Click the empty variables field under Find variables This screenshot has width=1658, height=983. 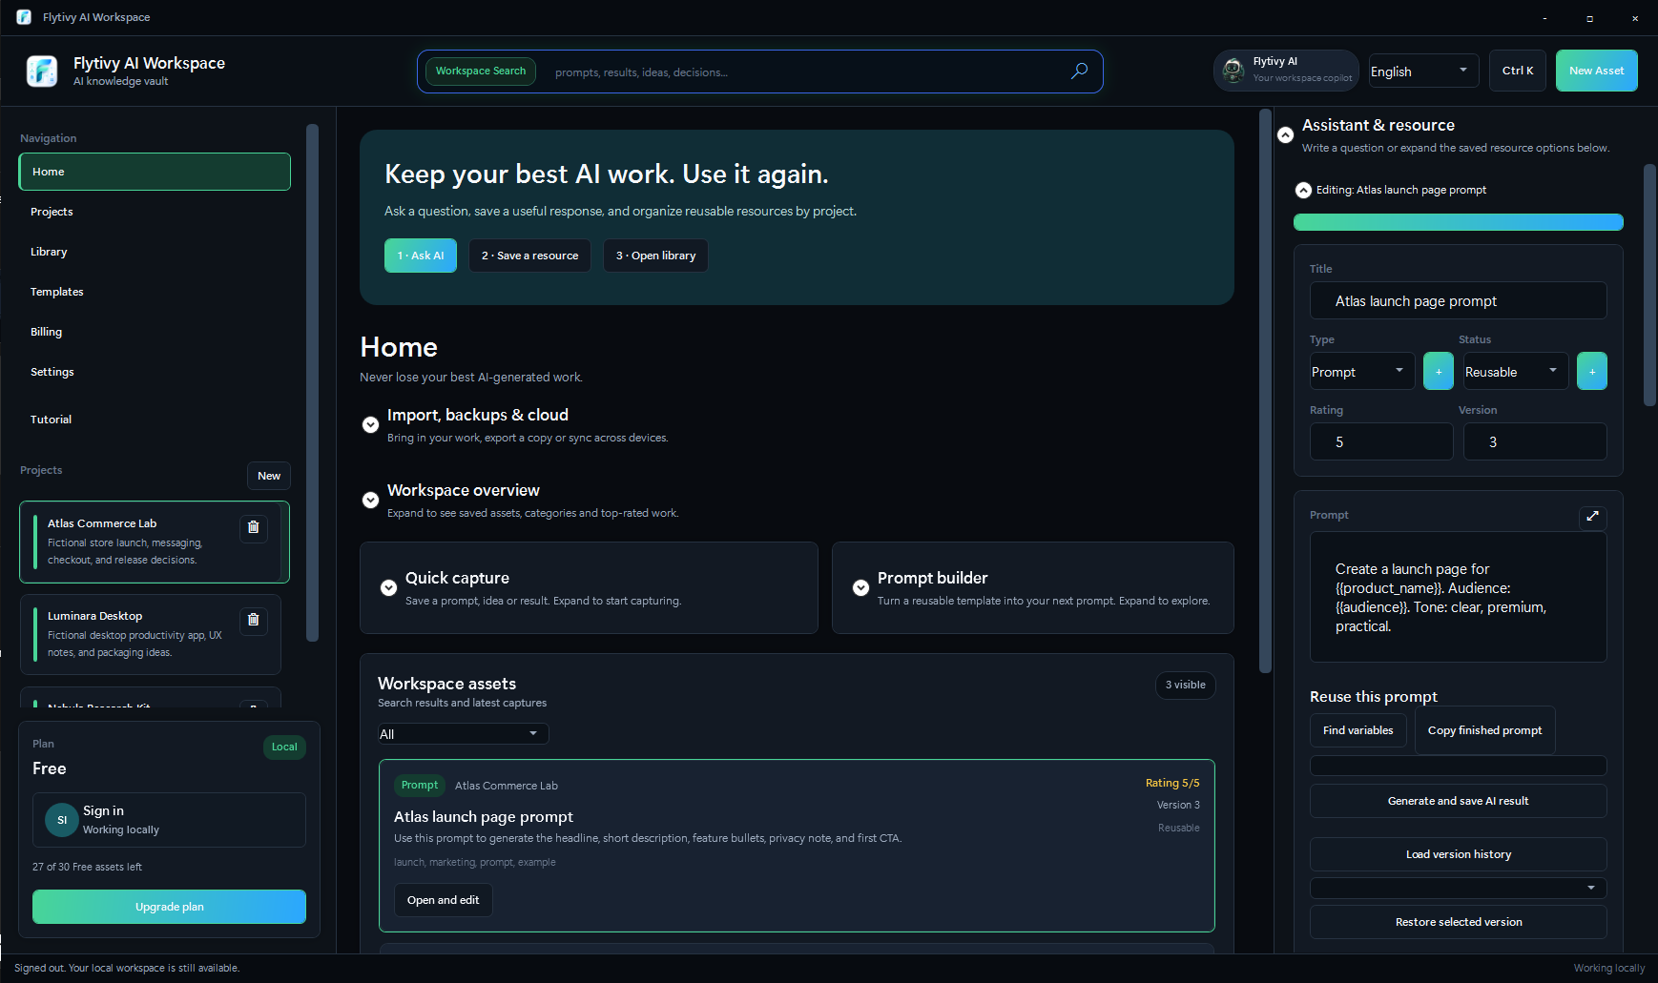tap(1458, 766)
